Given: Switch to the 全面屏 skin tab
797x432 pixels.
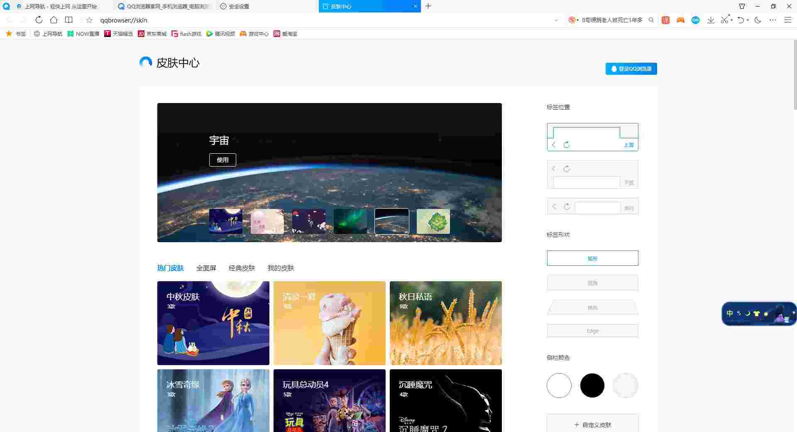Looking at the screenshot, I should point(206,268).
